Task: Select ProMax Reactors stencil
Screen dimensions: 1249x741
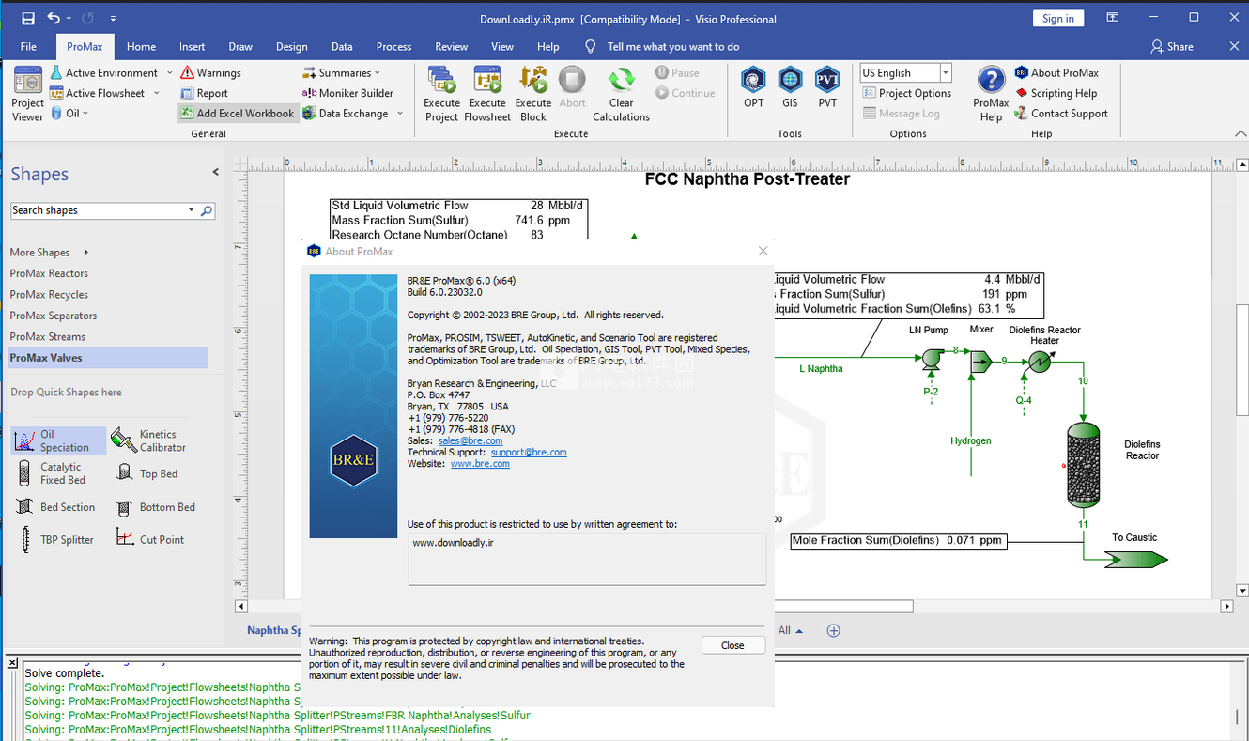Action: coord(49,273)
